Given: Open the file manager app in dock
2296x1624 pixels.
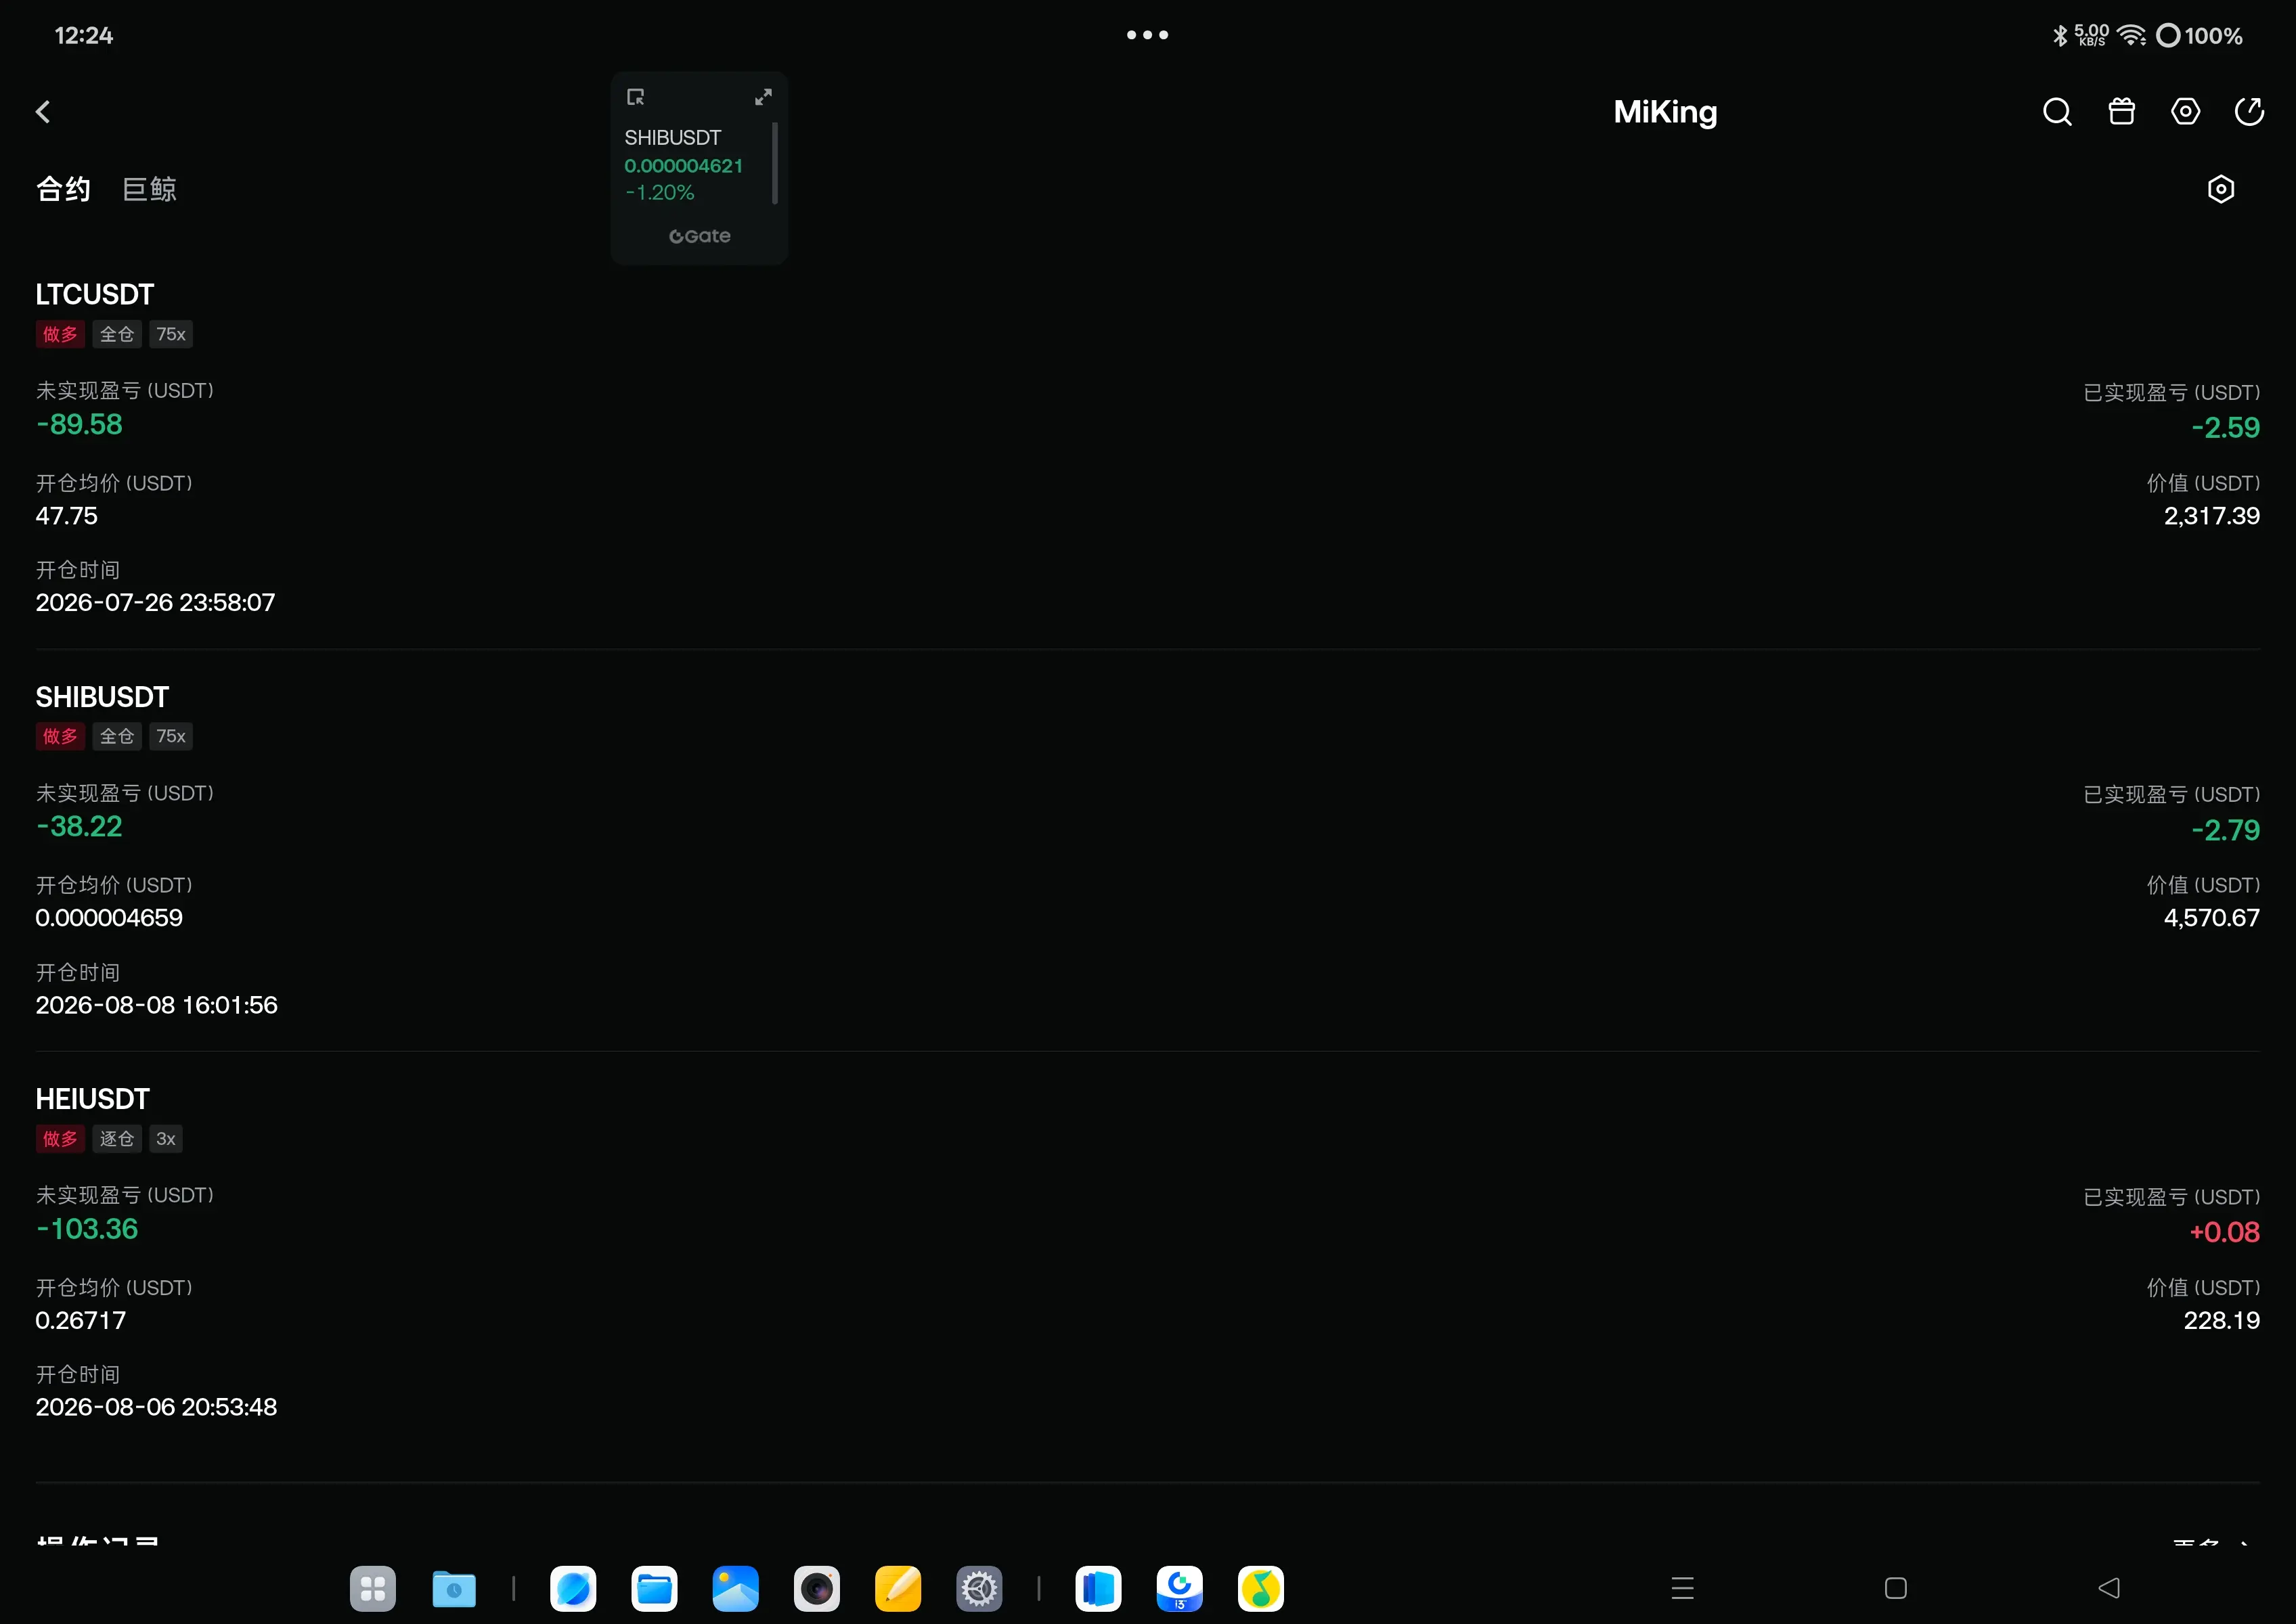Looking at the screenshot, I should pos(655,1588).
